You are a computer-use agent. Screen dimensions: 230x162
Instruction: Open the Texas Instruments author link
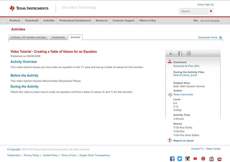pyautogui.click(x=183, y=95)
